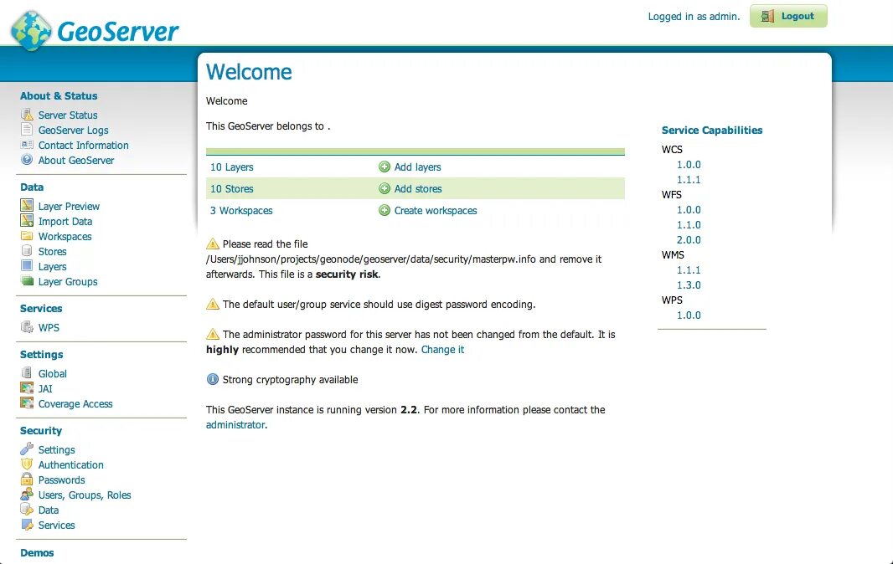Image resolution: width=893 pixels, height=564 pixels.
Task: Open the Layer Groups link
Action: coord(68,282)
